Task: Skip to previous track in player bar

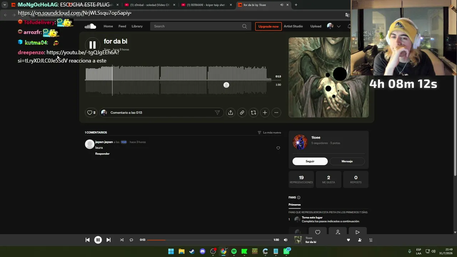Action: (x=87, y=240)
